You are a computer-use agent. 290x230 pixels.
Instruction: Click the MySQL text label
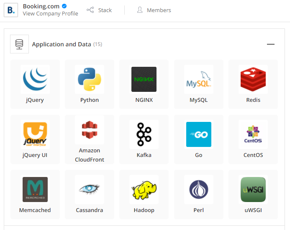click(199, 100)
